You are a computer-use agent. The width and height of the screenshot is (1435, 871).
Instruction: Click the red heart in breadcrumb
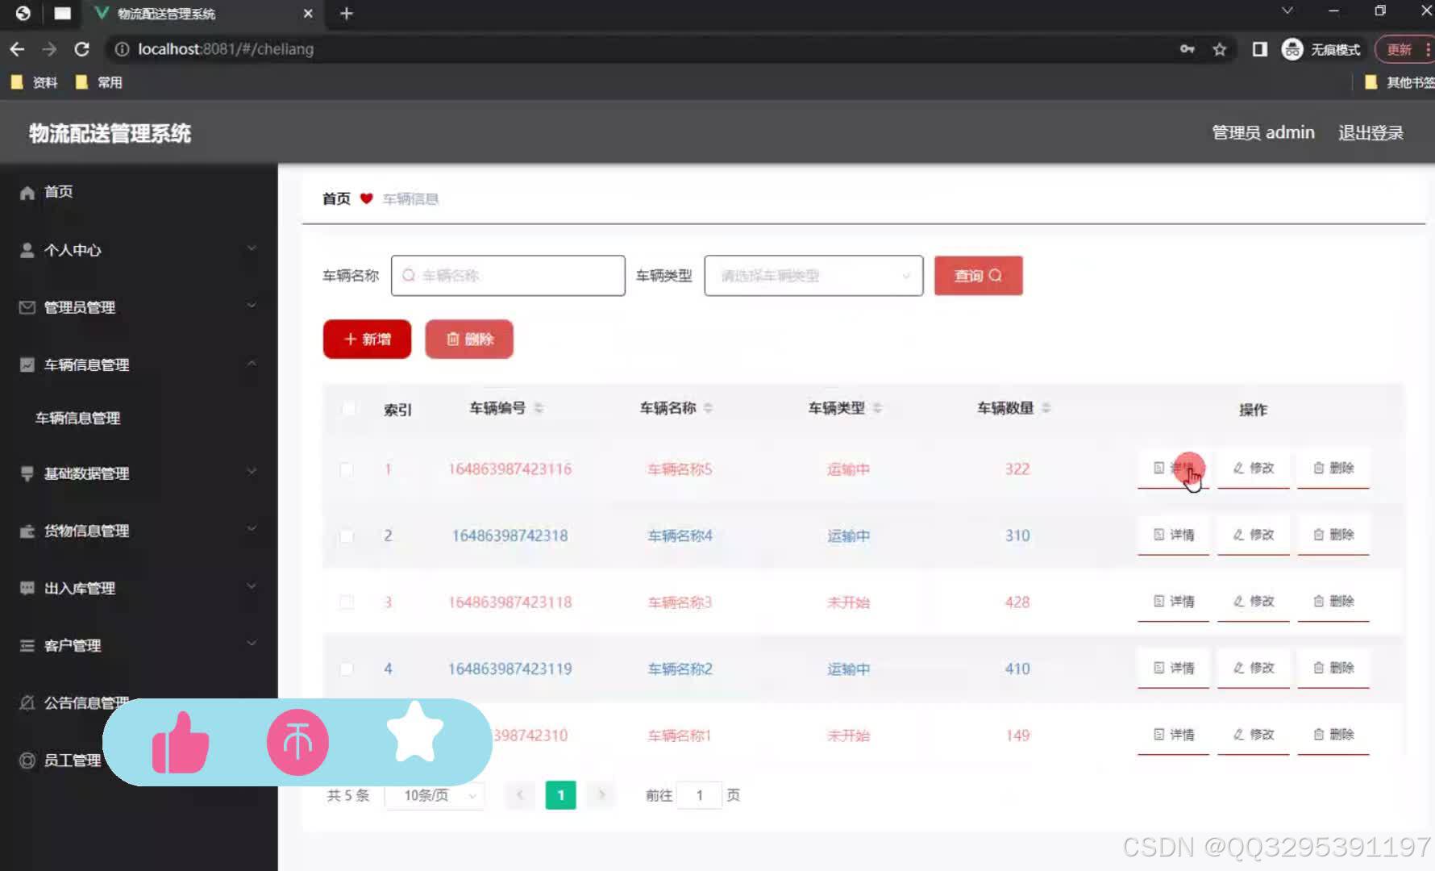366,198
